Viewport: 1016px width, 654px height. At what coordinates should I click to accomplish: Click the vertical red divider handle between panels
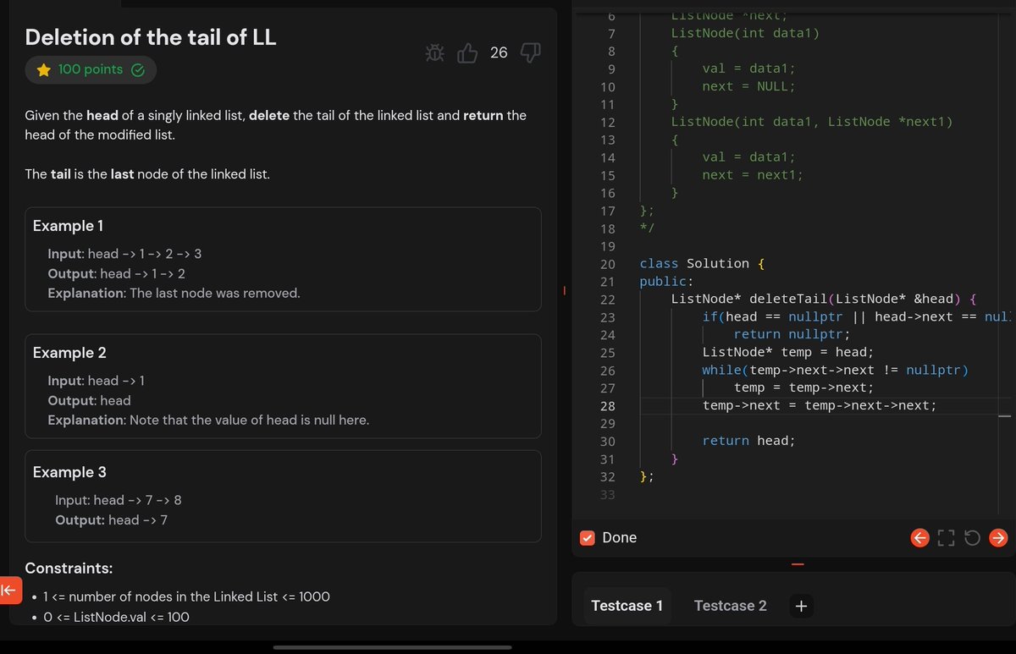tap(564, 290)
